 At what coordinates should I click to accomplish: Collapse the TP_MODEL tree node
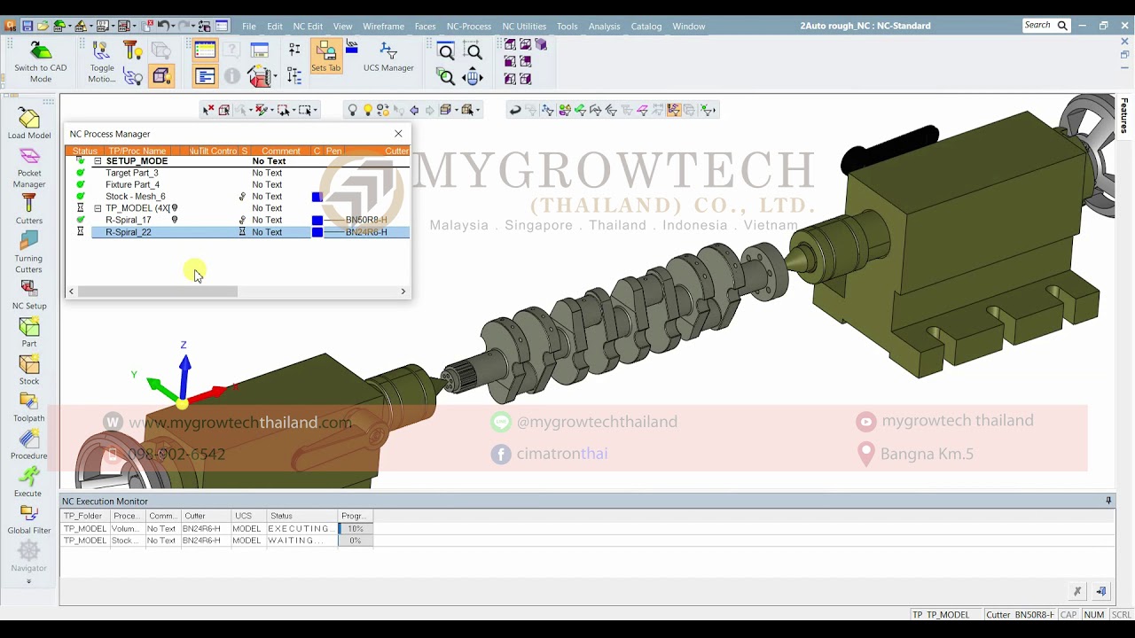[x=98, y=208]
